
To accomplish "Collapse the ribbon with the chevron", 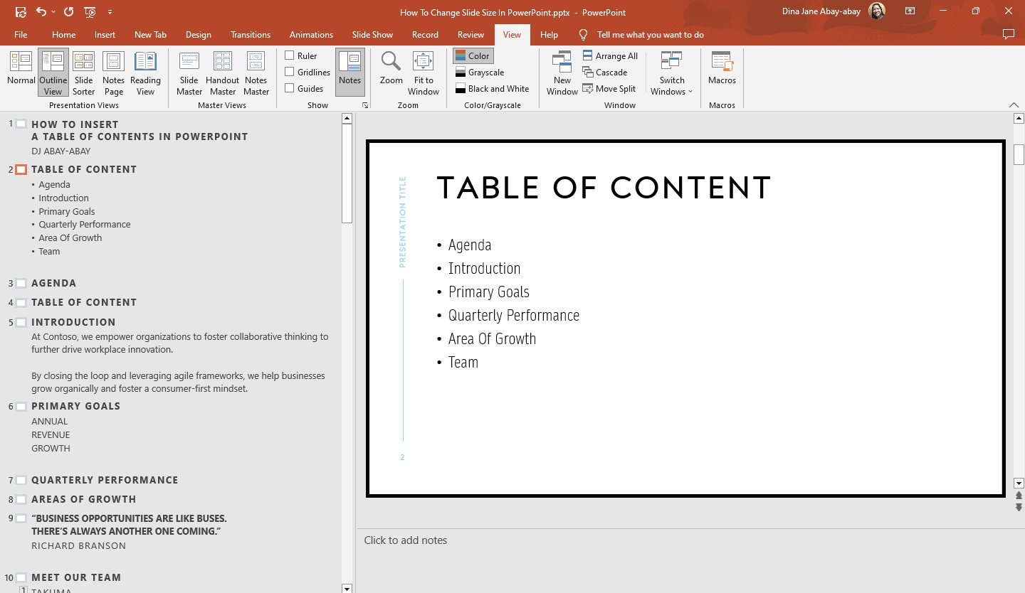I will (x=1014, y=104).
